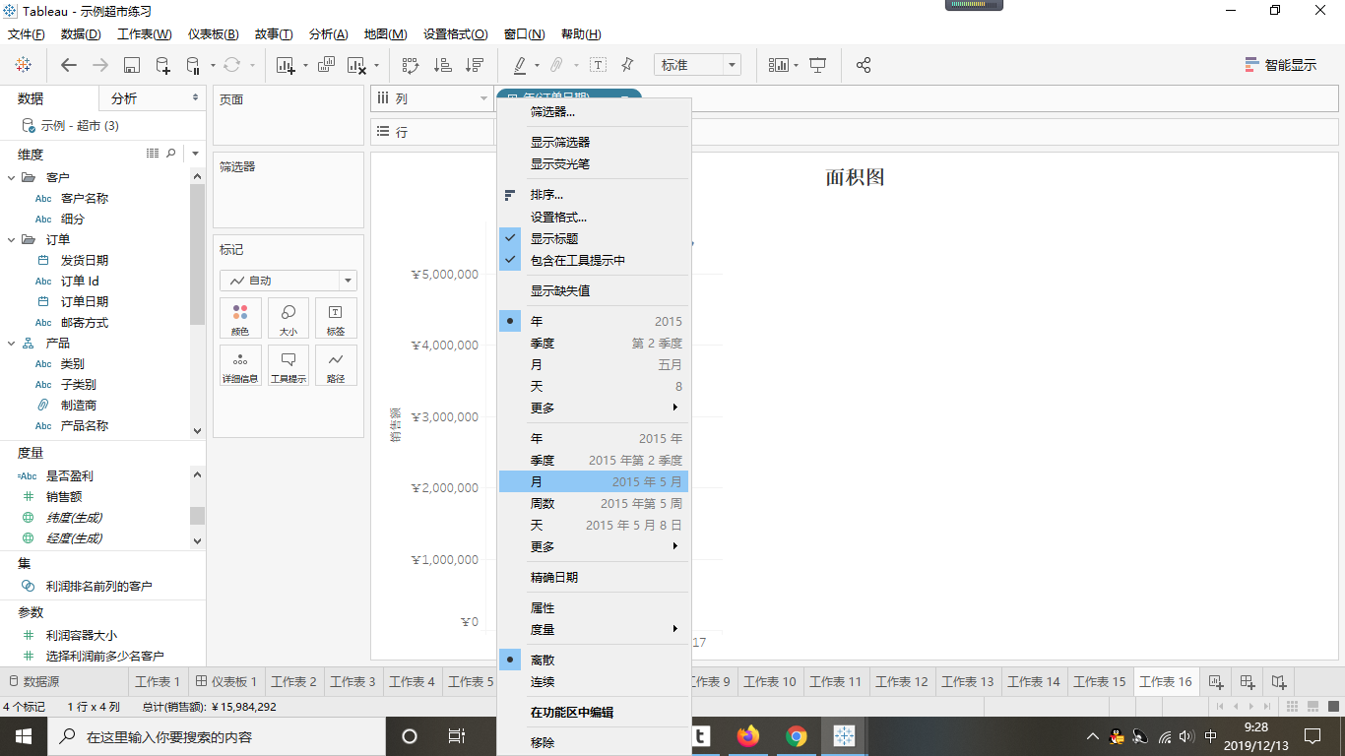Image resolution: width=1345 pixels, height=756 pixels.
Task: Click the 详细信息 detail marks button
Action: point(240,365)
